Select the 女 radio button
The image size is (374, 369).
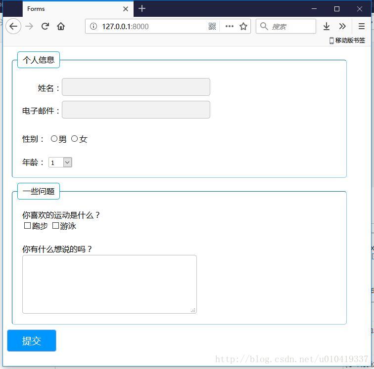[74, 139]
